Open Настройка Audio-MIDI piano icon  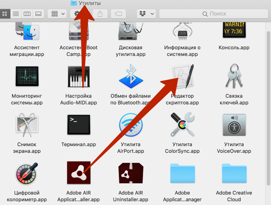pyautogui.click(x=79, y=76)
